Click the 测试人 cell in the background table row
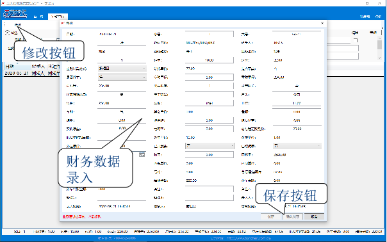Screen dimensions: 387x242 38,73
